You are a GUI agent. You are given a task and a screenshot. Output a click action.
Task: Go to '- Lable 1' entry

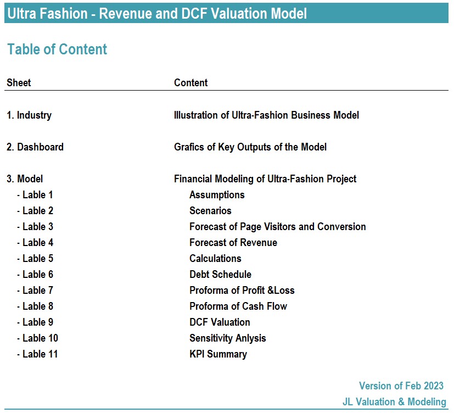35,194
